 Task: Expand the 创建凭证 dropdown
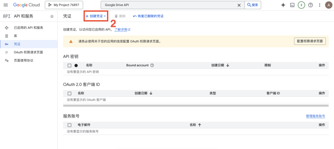coord(96,16)
